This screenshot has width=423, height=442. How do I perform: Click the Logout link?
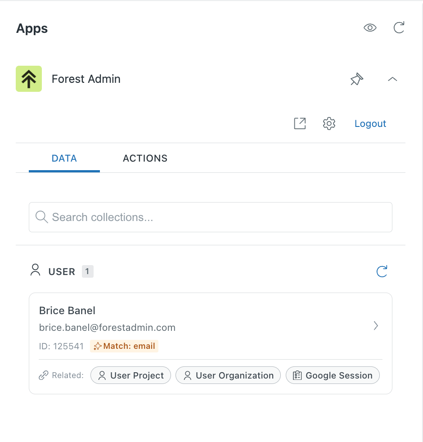(370, 123)
